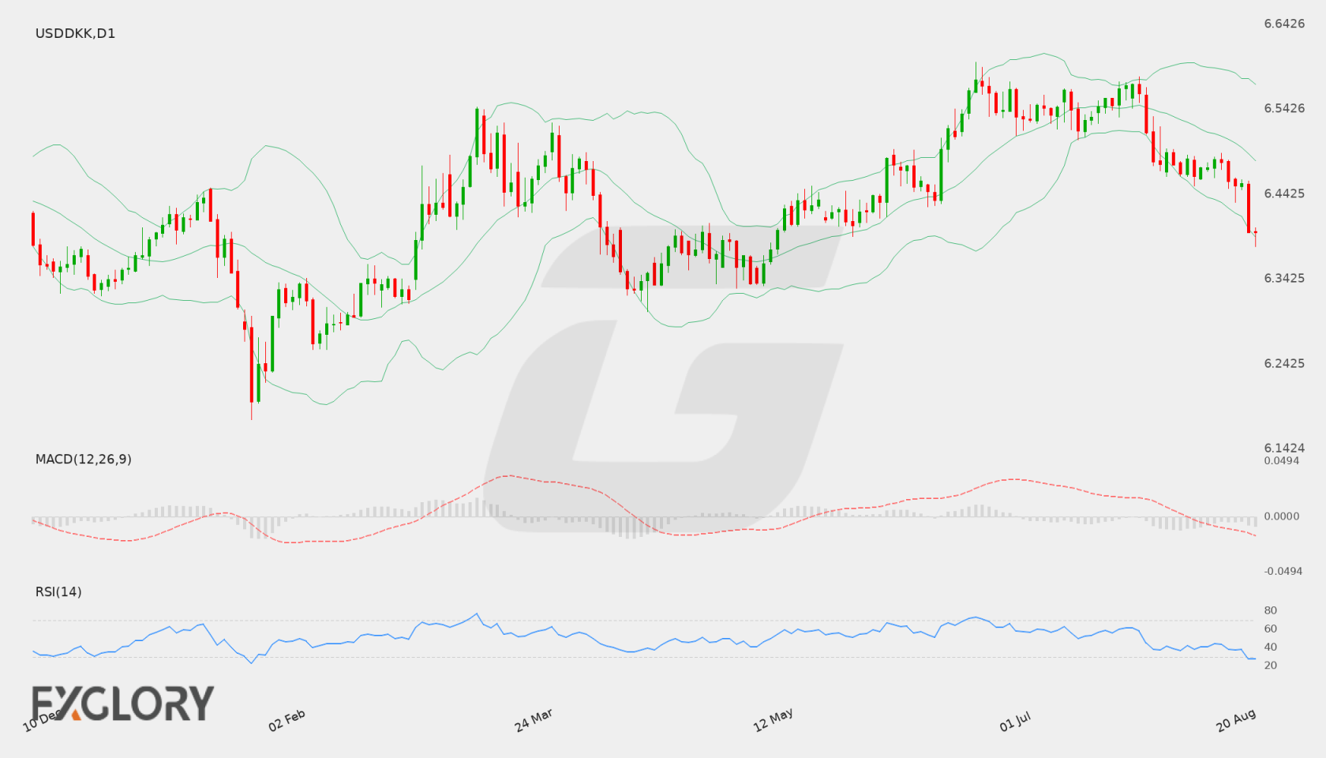Click the 20 Aug date label
Viewport: 1326px width, 758px height.
1236,720
